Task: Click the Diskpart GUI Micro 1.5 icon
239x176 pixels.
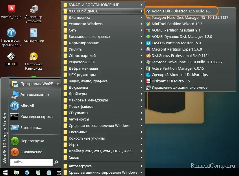Action: [148, 81]
